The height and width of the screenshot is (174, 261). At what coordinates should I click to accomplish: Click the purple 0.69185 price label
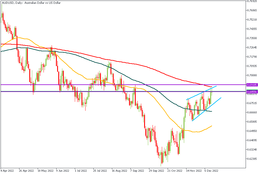coord(251,85)
